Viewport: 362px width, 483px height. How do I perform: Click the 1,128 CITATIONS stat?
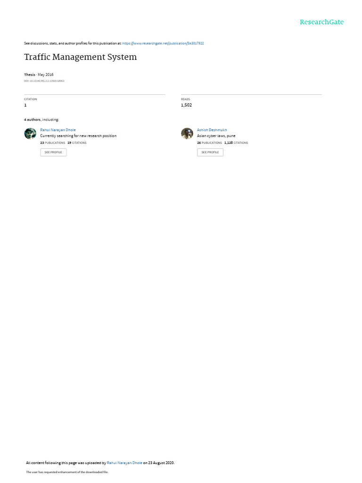tap(236, 143)
